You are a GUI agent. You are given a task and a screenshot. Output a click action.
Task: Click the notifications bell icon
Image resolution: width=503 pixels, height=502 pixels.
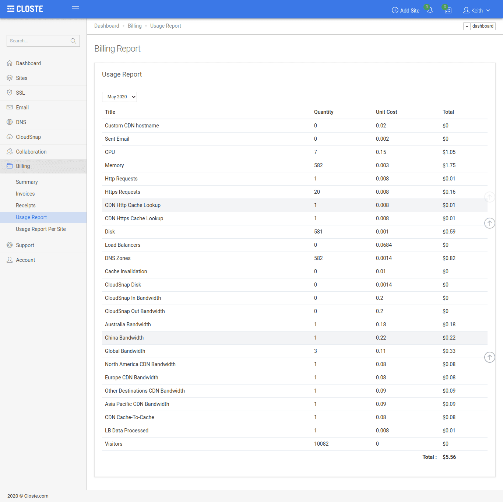coord(430,10)
